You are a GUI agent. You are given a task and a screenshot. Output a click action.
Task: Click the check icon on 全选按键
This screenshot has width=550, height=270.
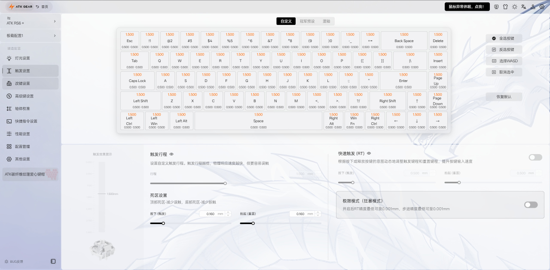494,38
